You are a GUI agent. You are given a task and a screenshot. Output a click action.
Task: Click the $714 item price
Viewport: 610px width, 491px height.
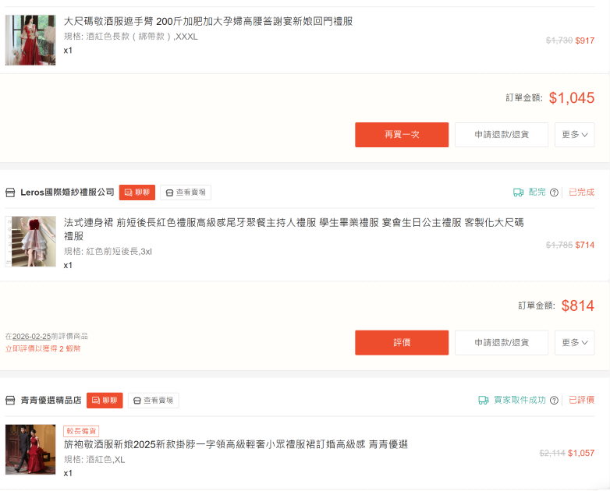[585, 245]
